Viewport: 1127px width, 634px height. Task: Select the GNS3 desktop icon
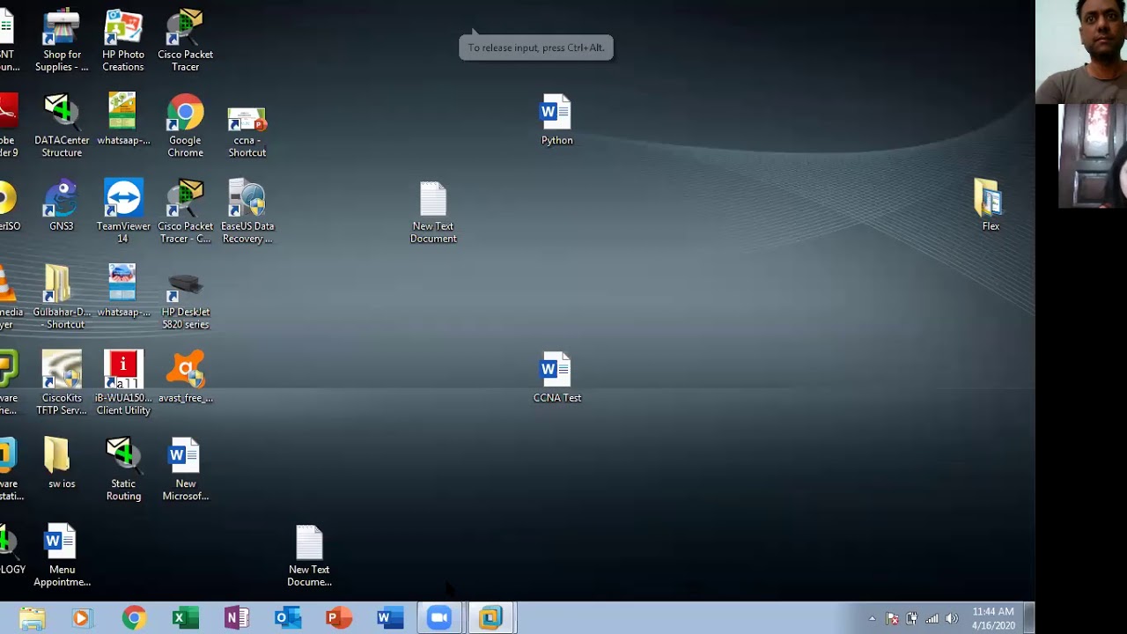(62, 206)
